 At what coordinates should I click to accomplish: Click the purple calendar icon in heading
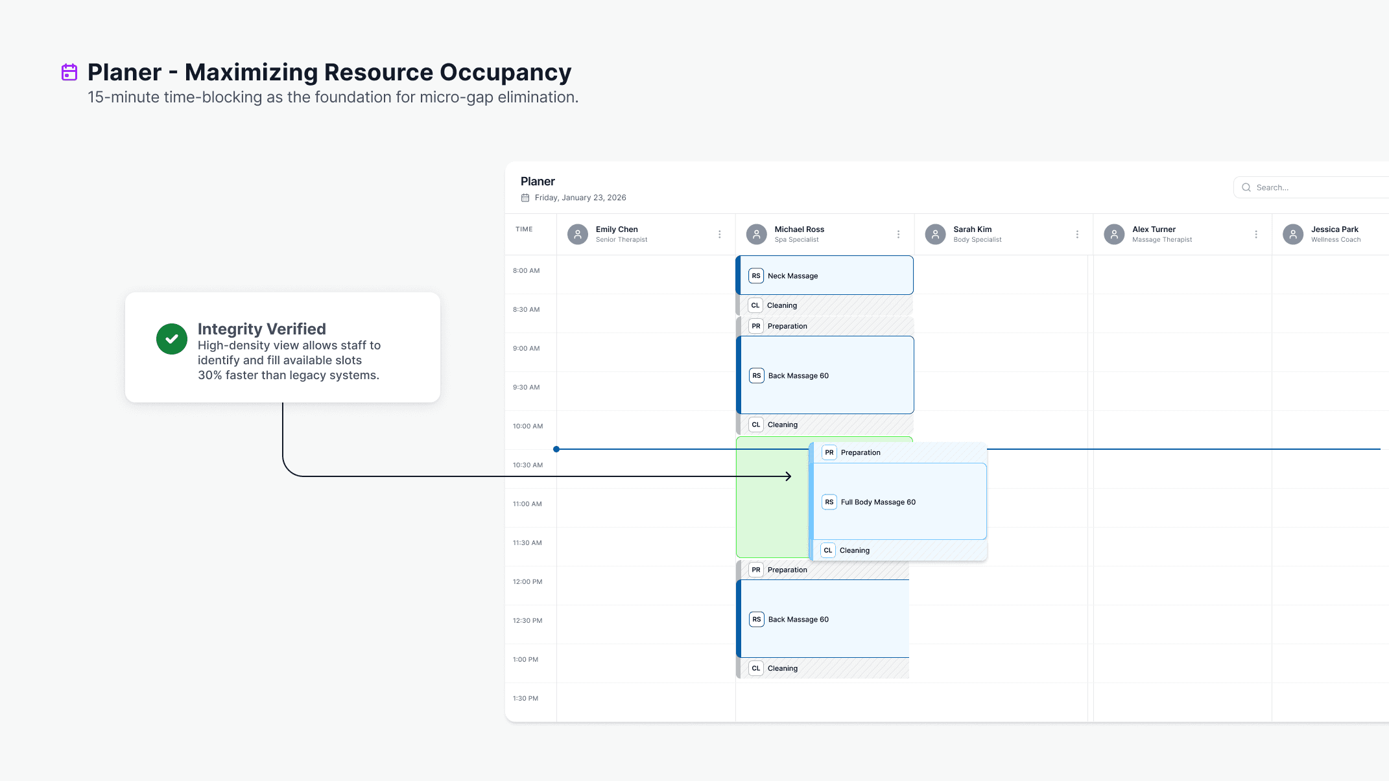click(69, 72)
